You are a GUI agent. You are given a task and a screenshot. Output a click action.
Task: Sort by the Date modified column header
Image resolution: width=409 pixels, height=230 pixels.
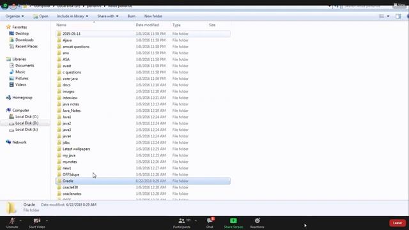click(x=147, y=25)
